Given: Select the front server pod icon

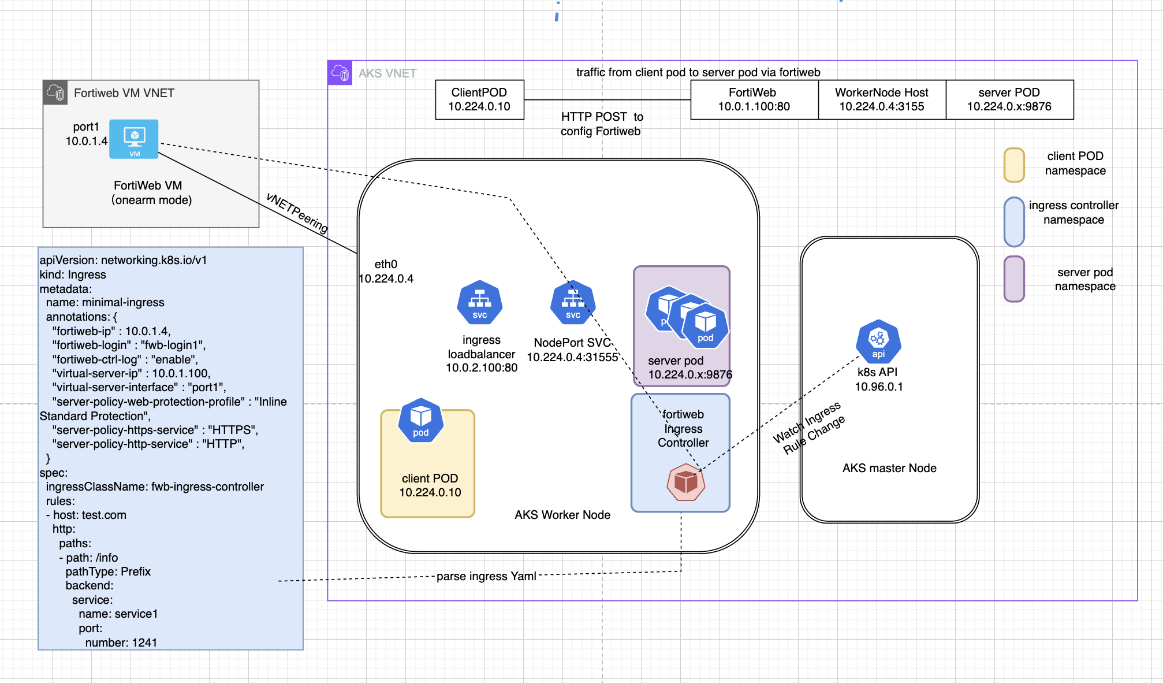Looking at the screenshot, I should 705,326.
